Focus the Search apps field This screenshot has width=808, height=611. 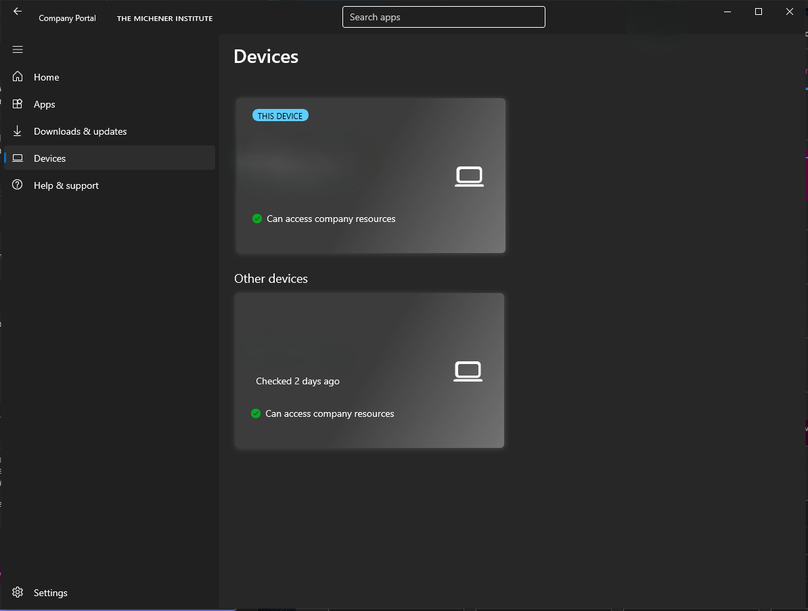pyautogui.click(x=443, y=17)
